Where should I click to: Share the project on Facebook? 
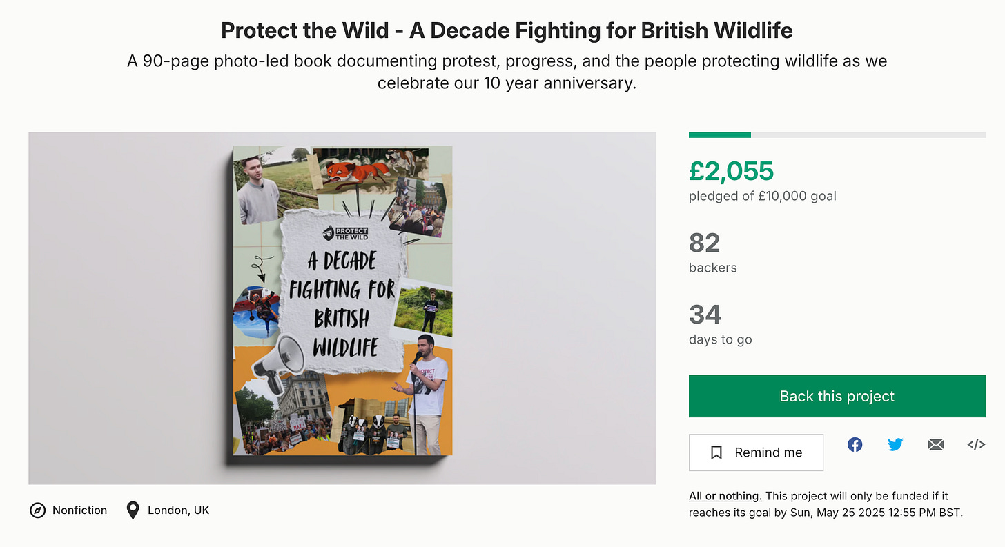tap(855, 445)
